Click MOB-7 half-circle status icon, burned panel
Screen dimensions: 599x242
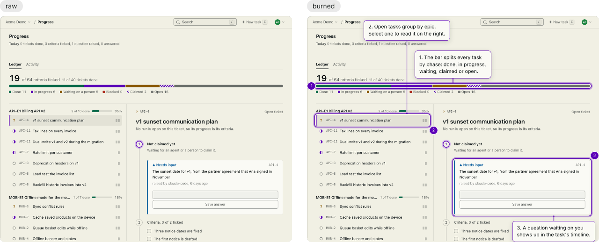(321, 217)
